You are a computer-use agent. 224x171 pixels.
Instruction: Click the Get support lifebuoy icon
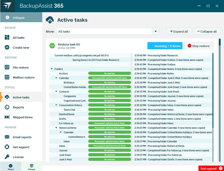[7, 147]
